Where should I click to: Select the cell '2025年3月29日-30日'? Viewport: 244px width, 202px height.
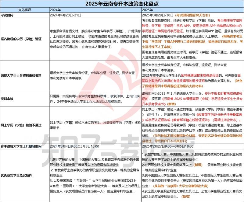193,15
